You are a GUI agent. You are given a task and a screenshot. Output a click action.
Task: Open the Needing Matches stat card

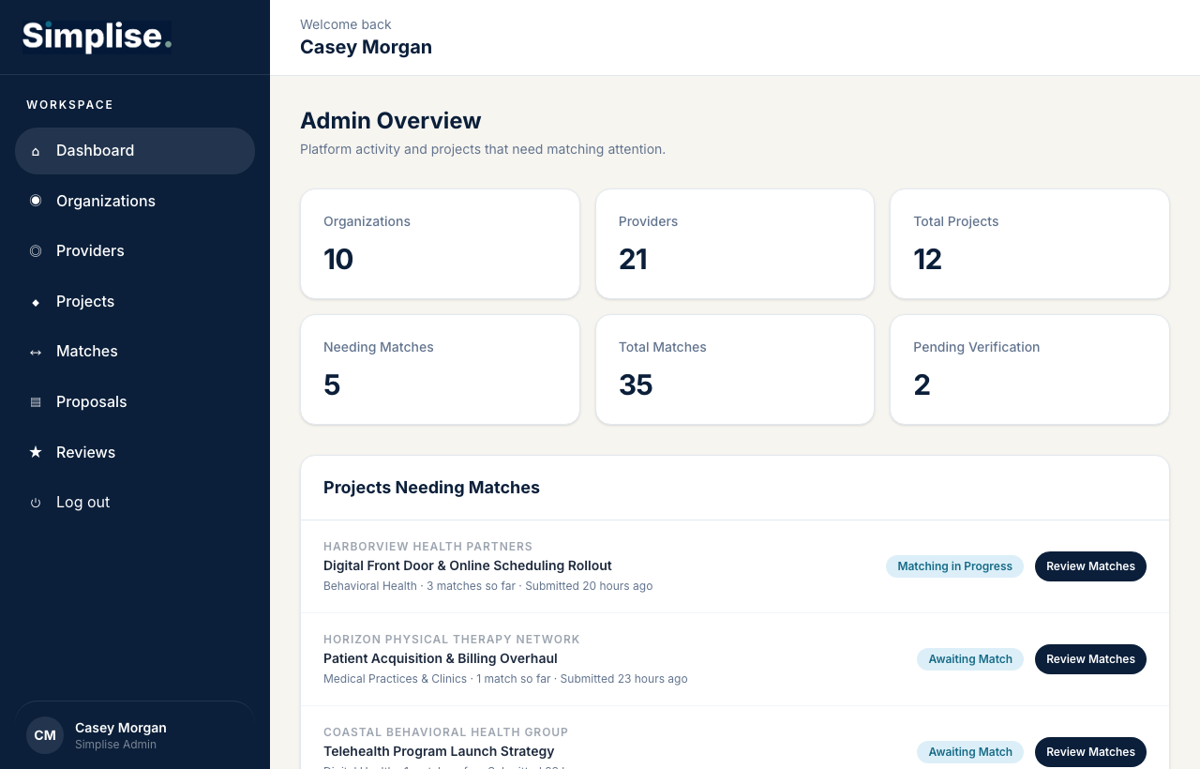[440, 369]
